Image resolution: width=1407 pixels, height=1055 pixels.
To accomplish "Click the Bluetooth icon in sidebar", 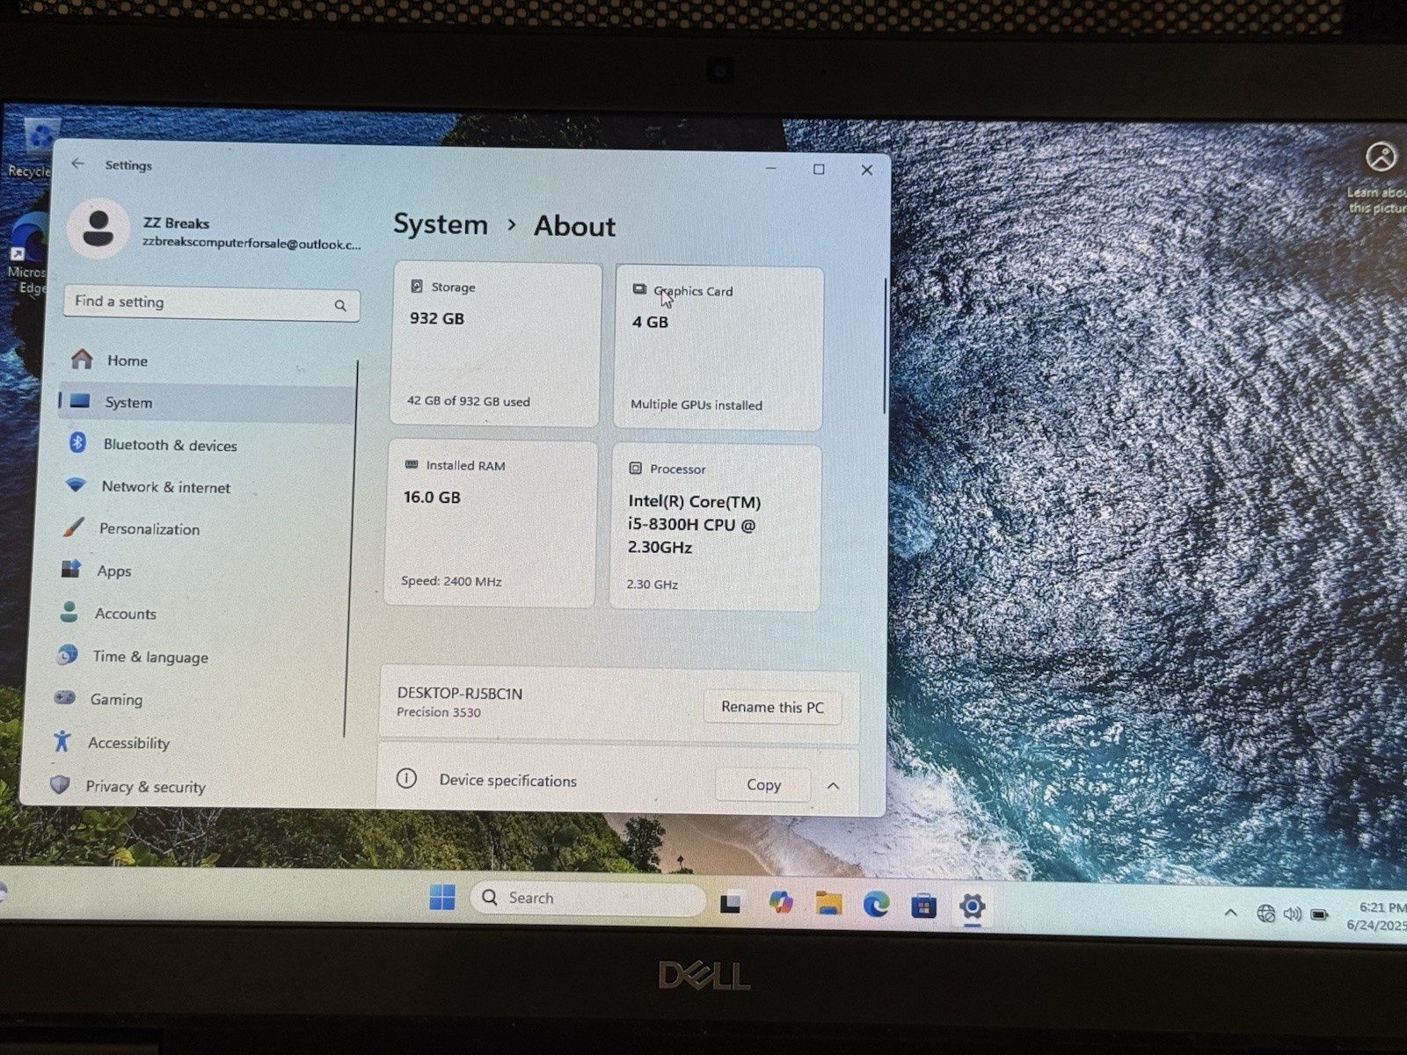I will tap(77, 443).
